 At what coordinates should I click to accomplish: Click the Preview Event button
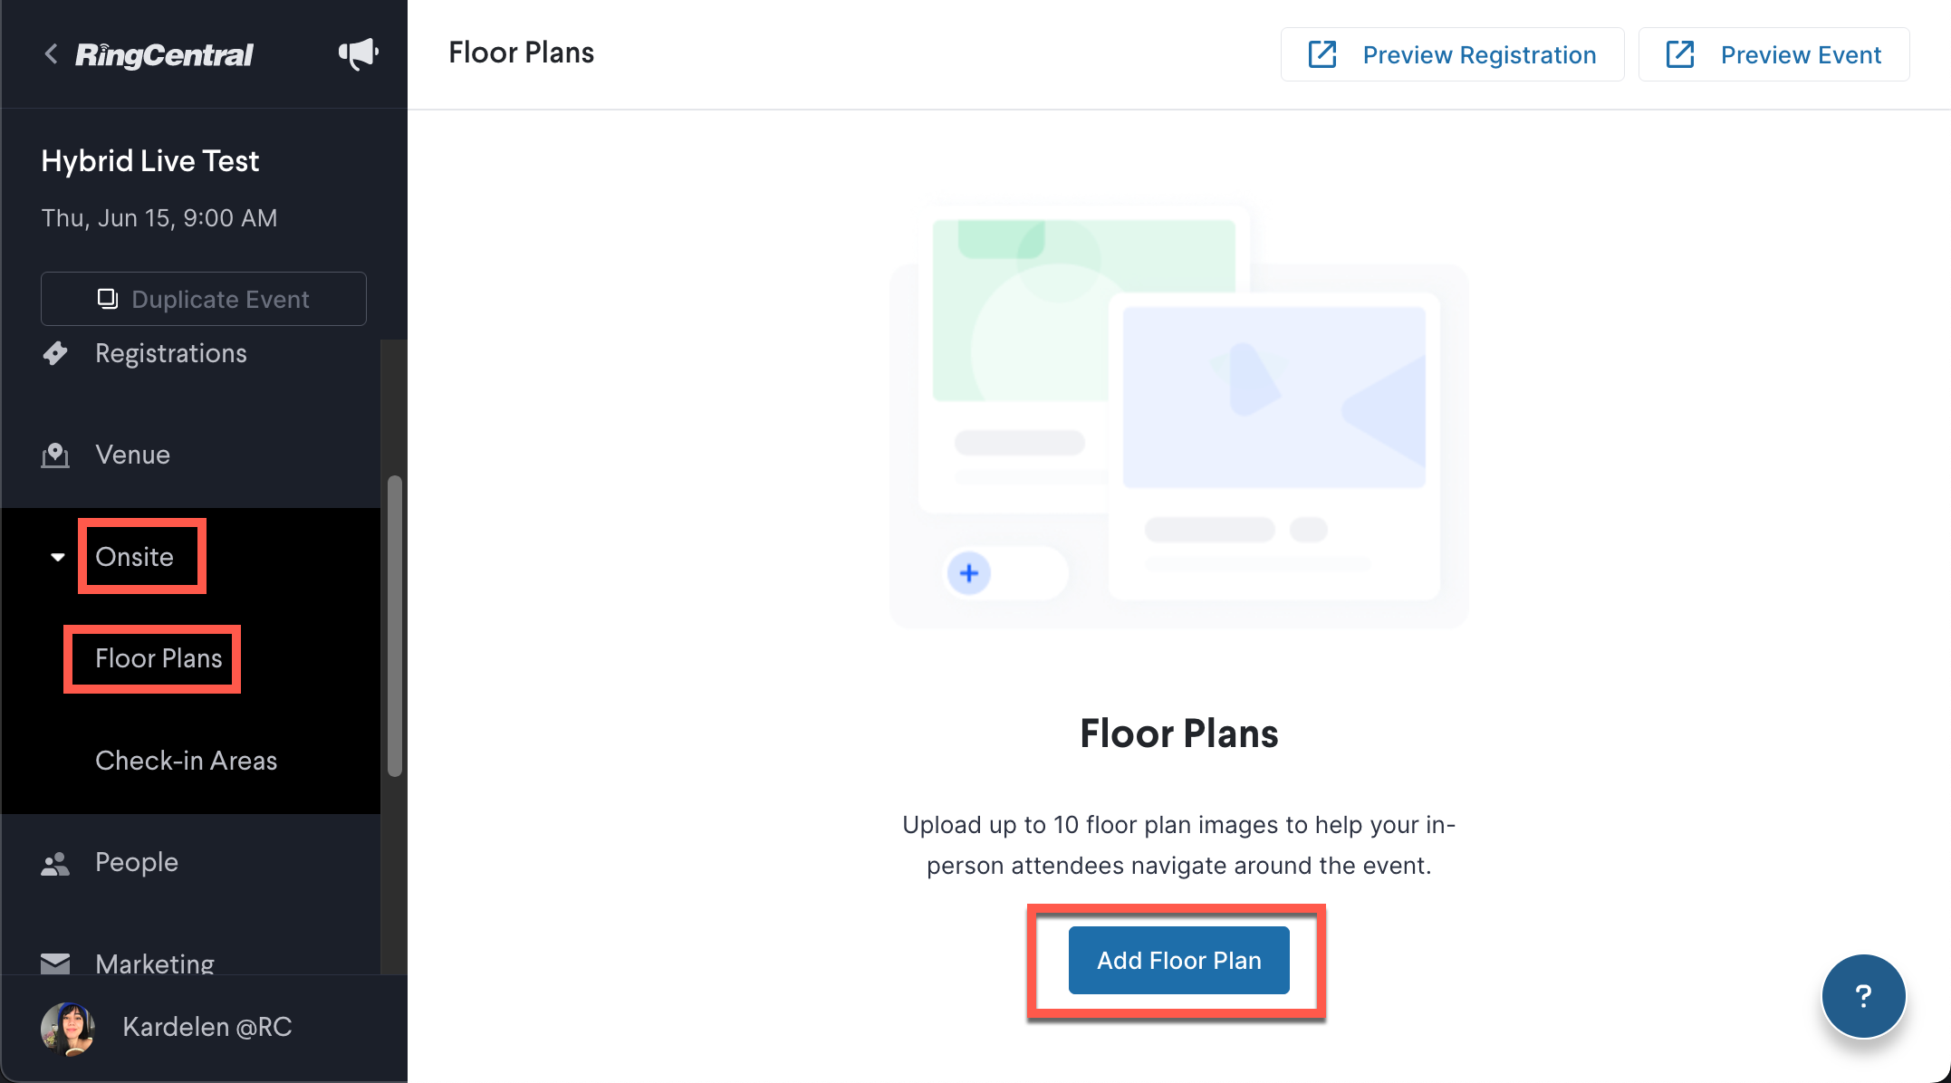[1773, 54]
